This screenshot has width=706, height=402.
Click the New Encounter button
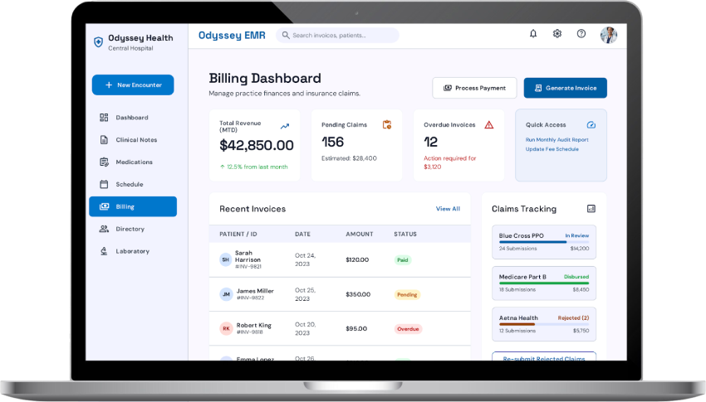coord(133,85)
